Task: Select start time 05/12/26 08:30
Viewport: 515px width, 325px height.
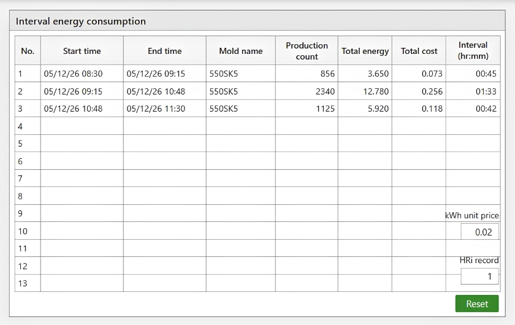Action: (x=73, y=74)
